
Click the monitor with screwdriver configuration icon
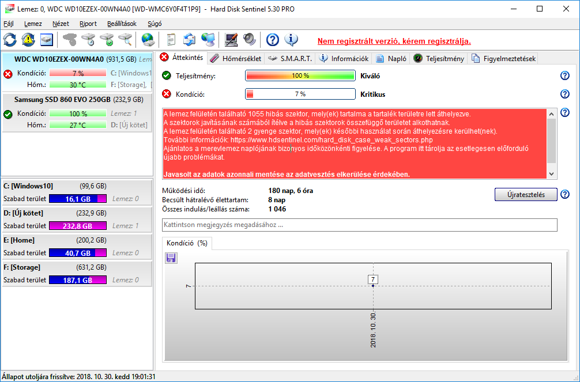[x=231, y=40]
